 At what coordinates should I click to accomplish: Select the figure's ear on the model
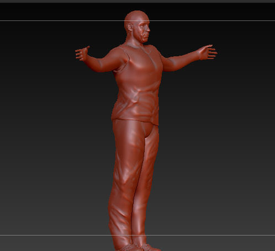coord(130,27)
